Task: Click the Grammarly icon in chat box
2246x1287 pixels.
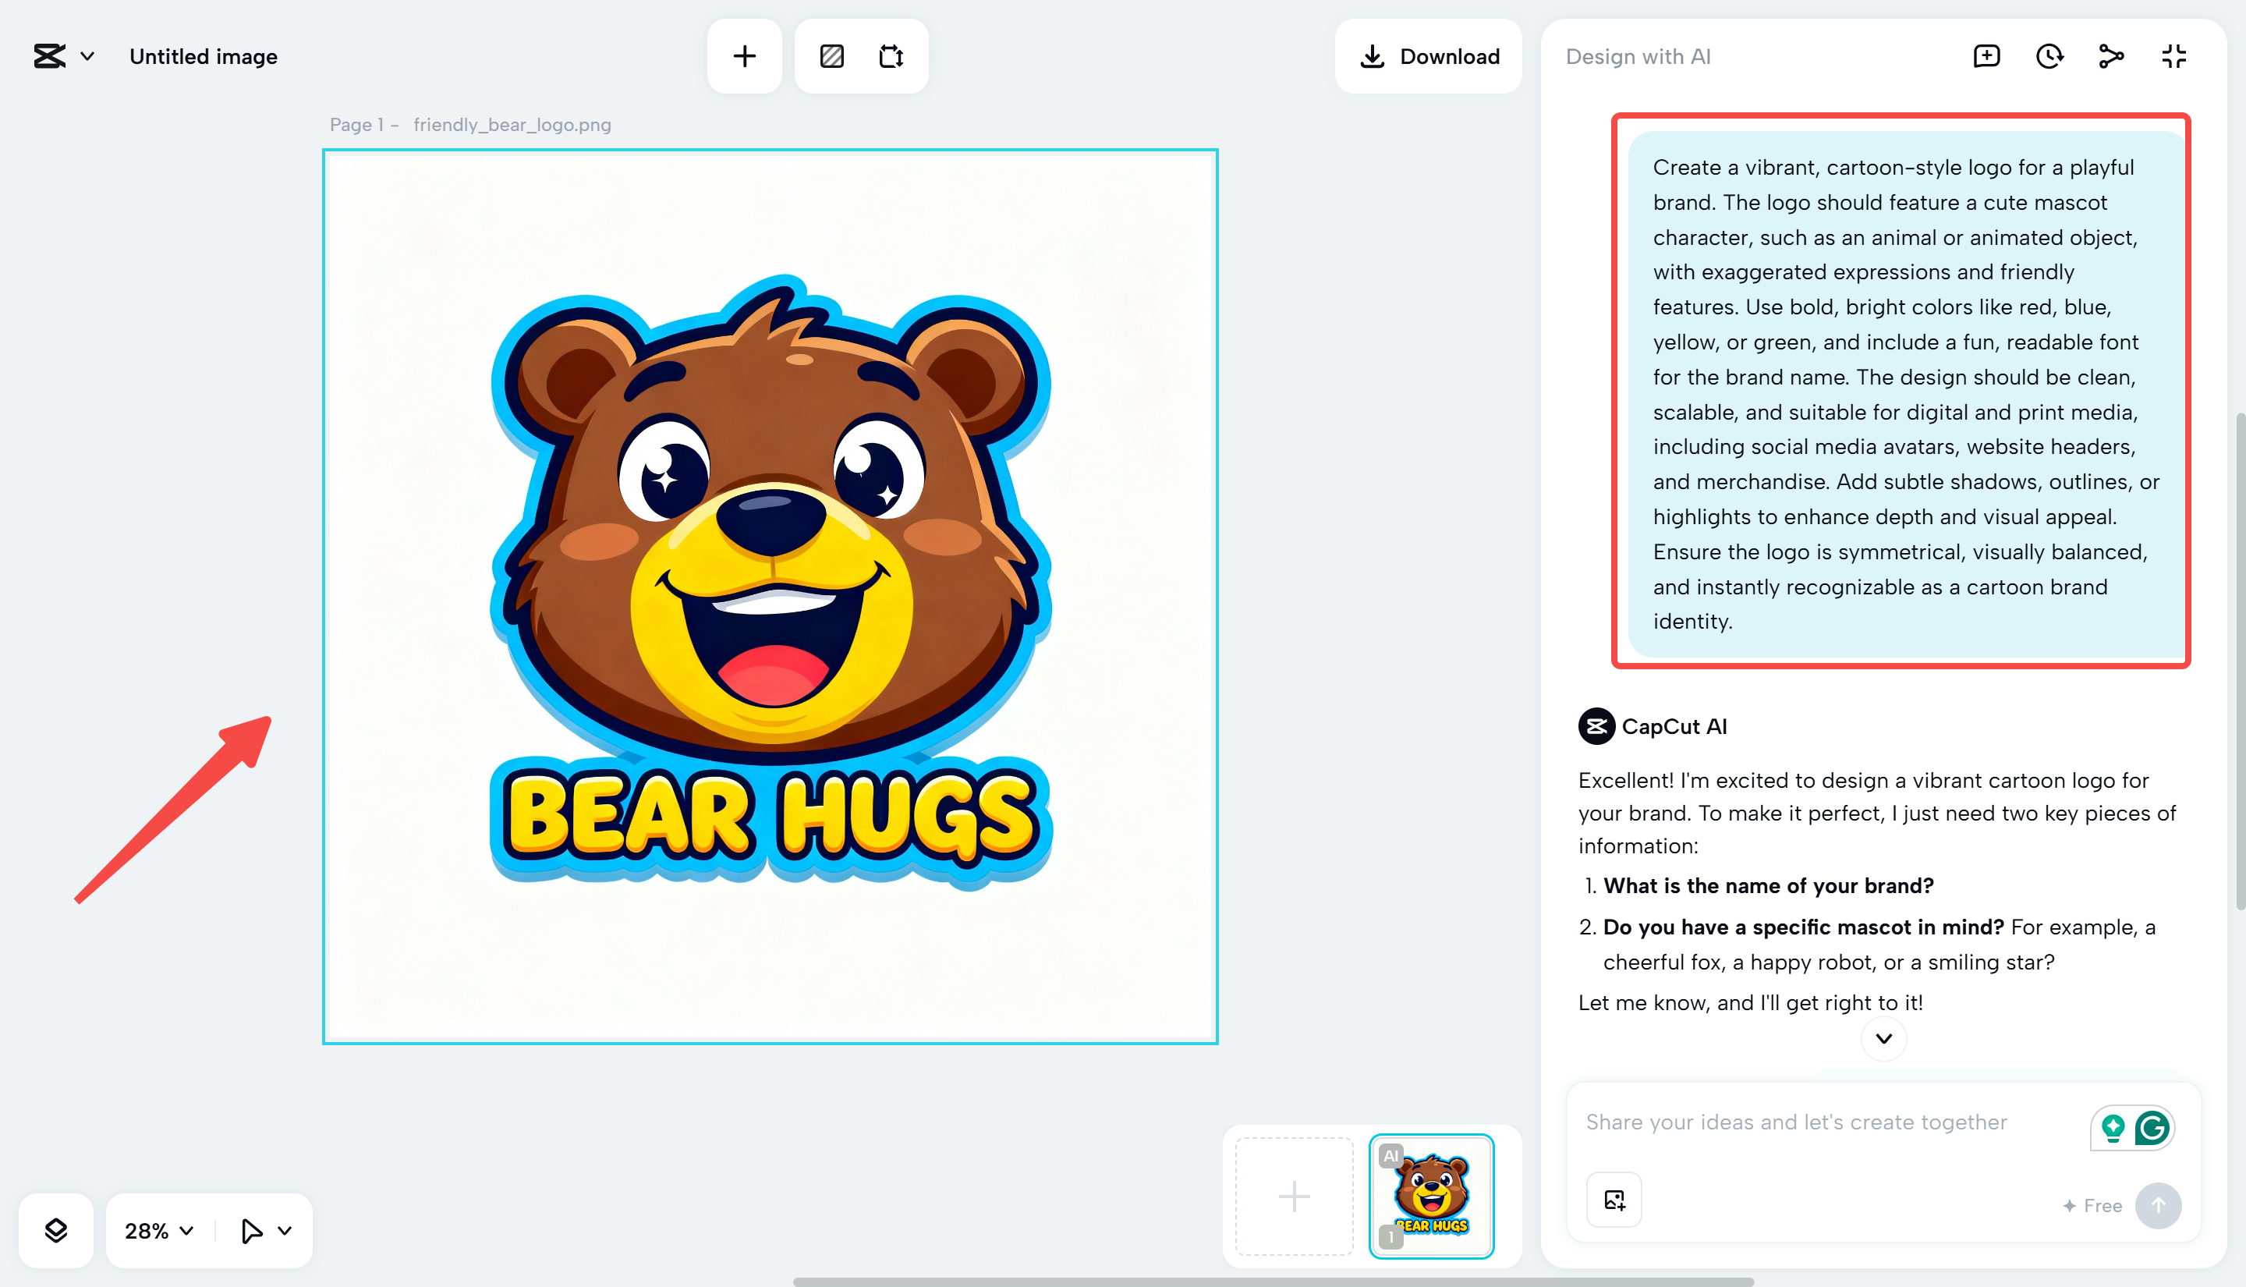Action: (2152, 1128)
